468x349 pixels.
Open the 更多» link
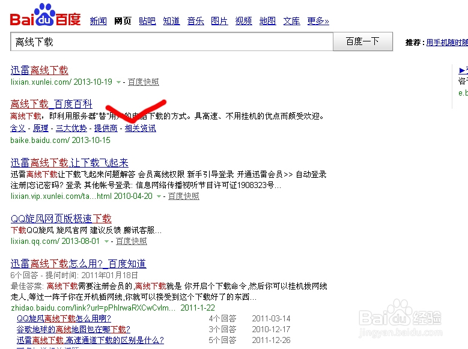coord(318,21)
